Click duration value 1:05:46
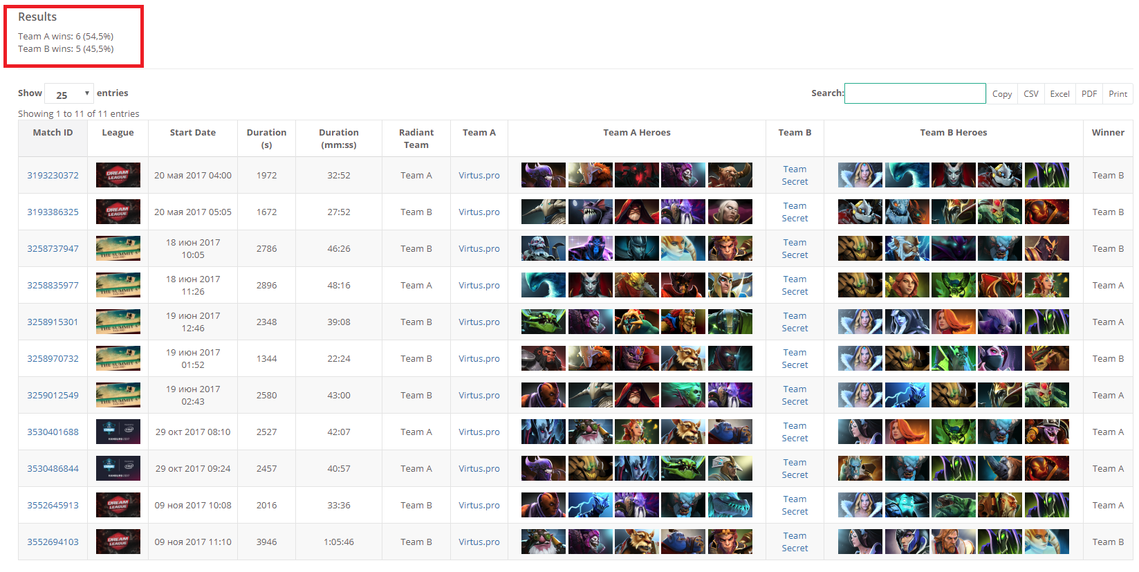1139x572 pixels. coord(339,542)
